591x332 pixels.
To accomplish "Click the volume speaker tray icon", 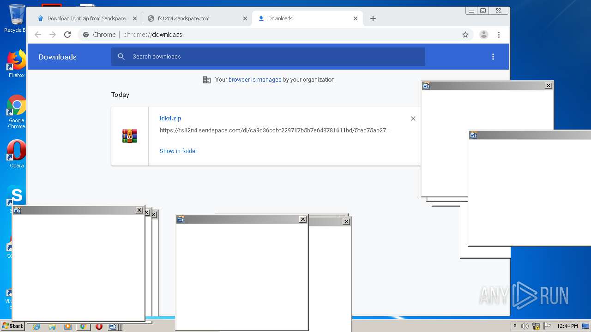I will tap(525, 326).
